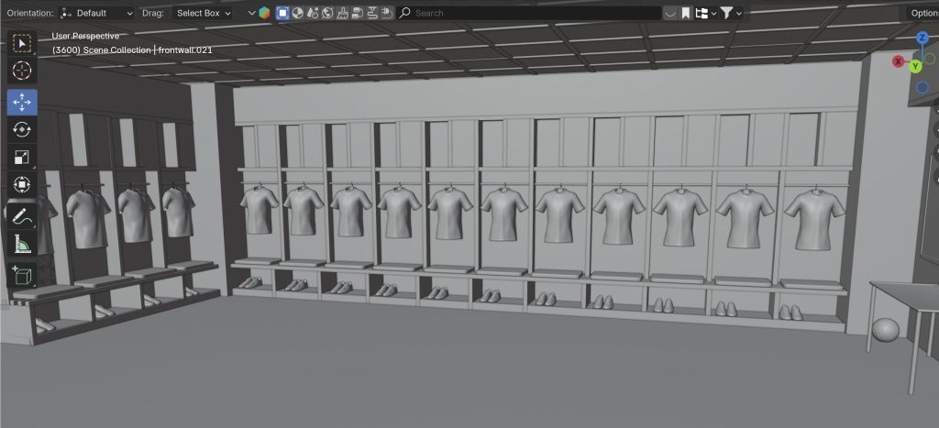Choose the Measure tool
Image resolution: width=939 pixels, height=428 pixels.
coord(22,244)
